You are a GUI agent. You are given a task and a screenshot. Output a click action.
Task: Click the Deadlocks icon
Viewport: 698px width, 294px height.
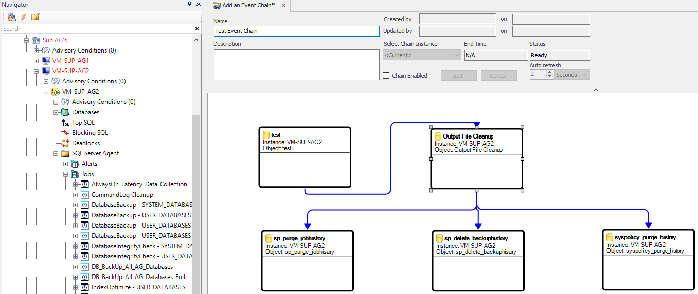65,143
